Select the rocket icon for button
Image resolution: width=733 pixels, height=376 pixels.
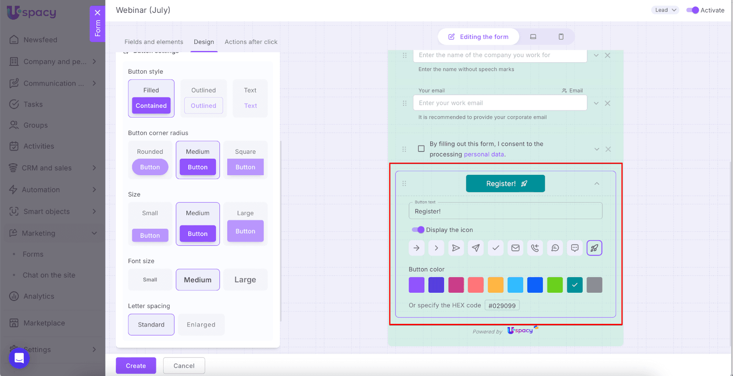click(x=594, y=248)
